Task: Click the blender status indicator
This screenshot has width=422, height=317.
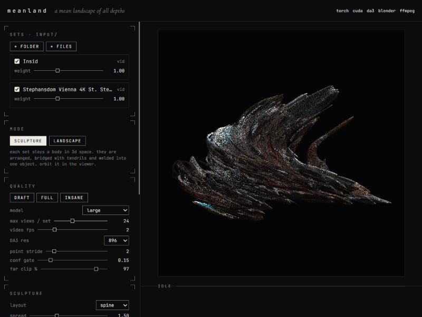Action: pyautogui.click(x=387, y=11)
